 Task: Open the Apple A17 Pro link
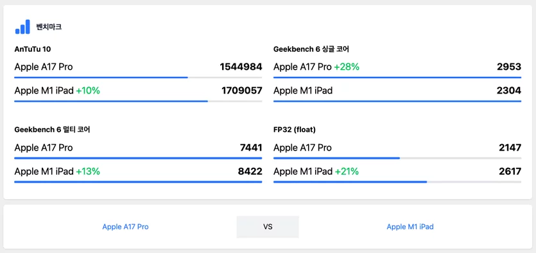coord(125,227)
